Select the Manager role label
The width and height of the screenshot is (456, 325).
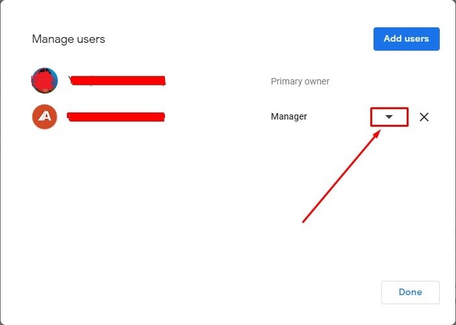coord(288,117)
